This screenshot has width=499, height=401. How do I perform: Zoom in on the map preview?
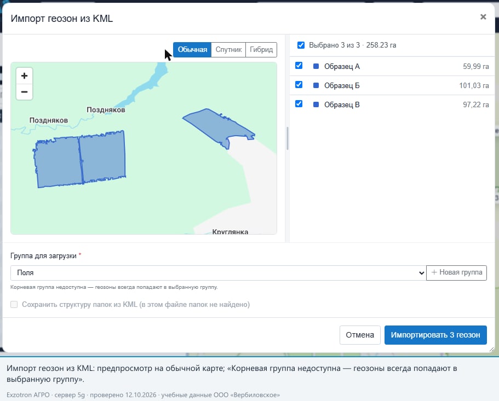(x=25, y=76)
